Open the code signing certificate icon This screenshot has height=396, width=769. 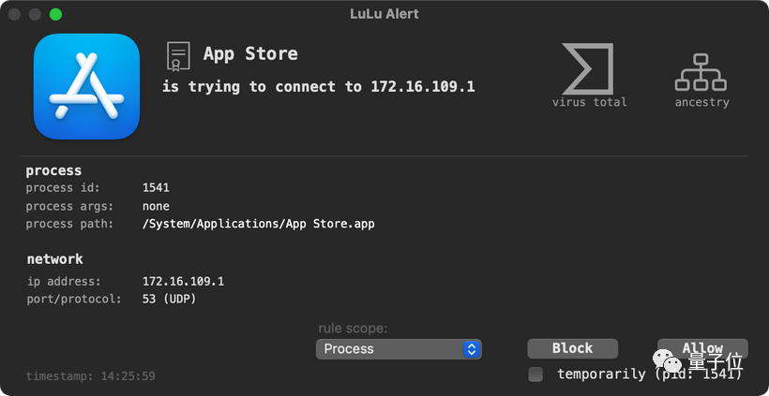pos(176,55)
